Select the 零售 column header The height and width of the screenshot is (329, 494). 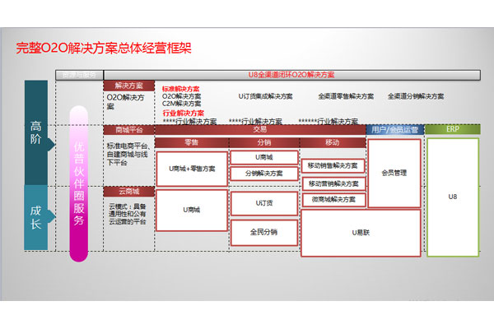coord(192,142)
